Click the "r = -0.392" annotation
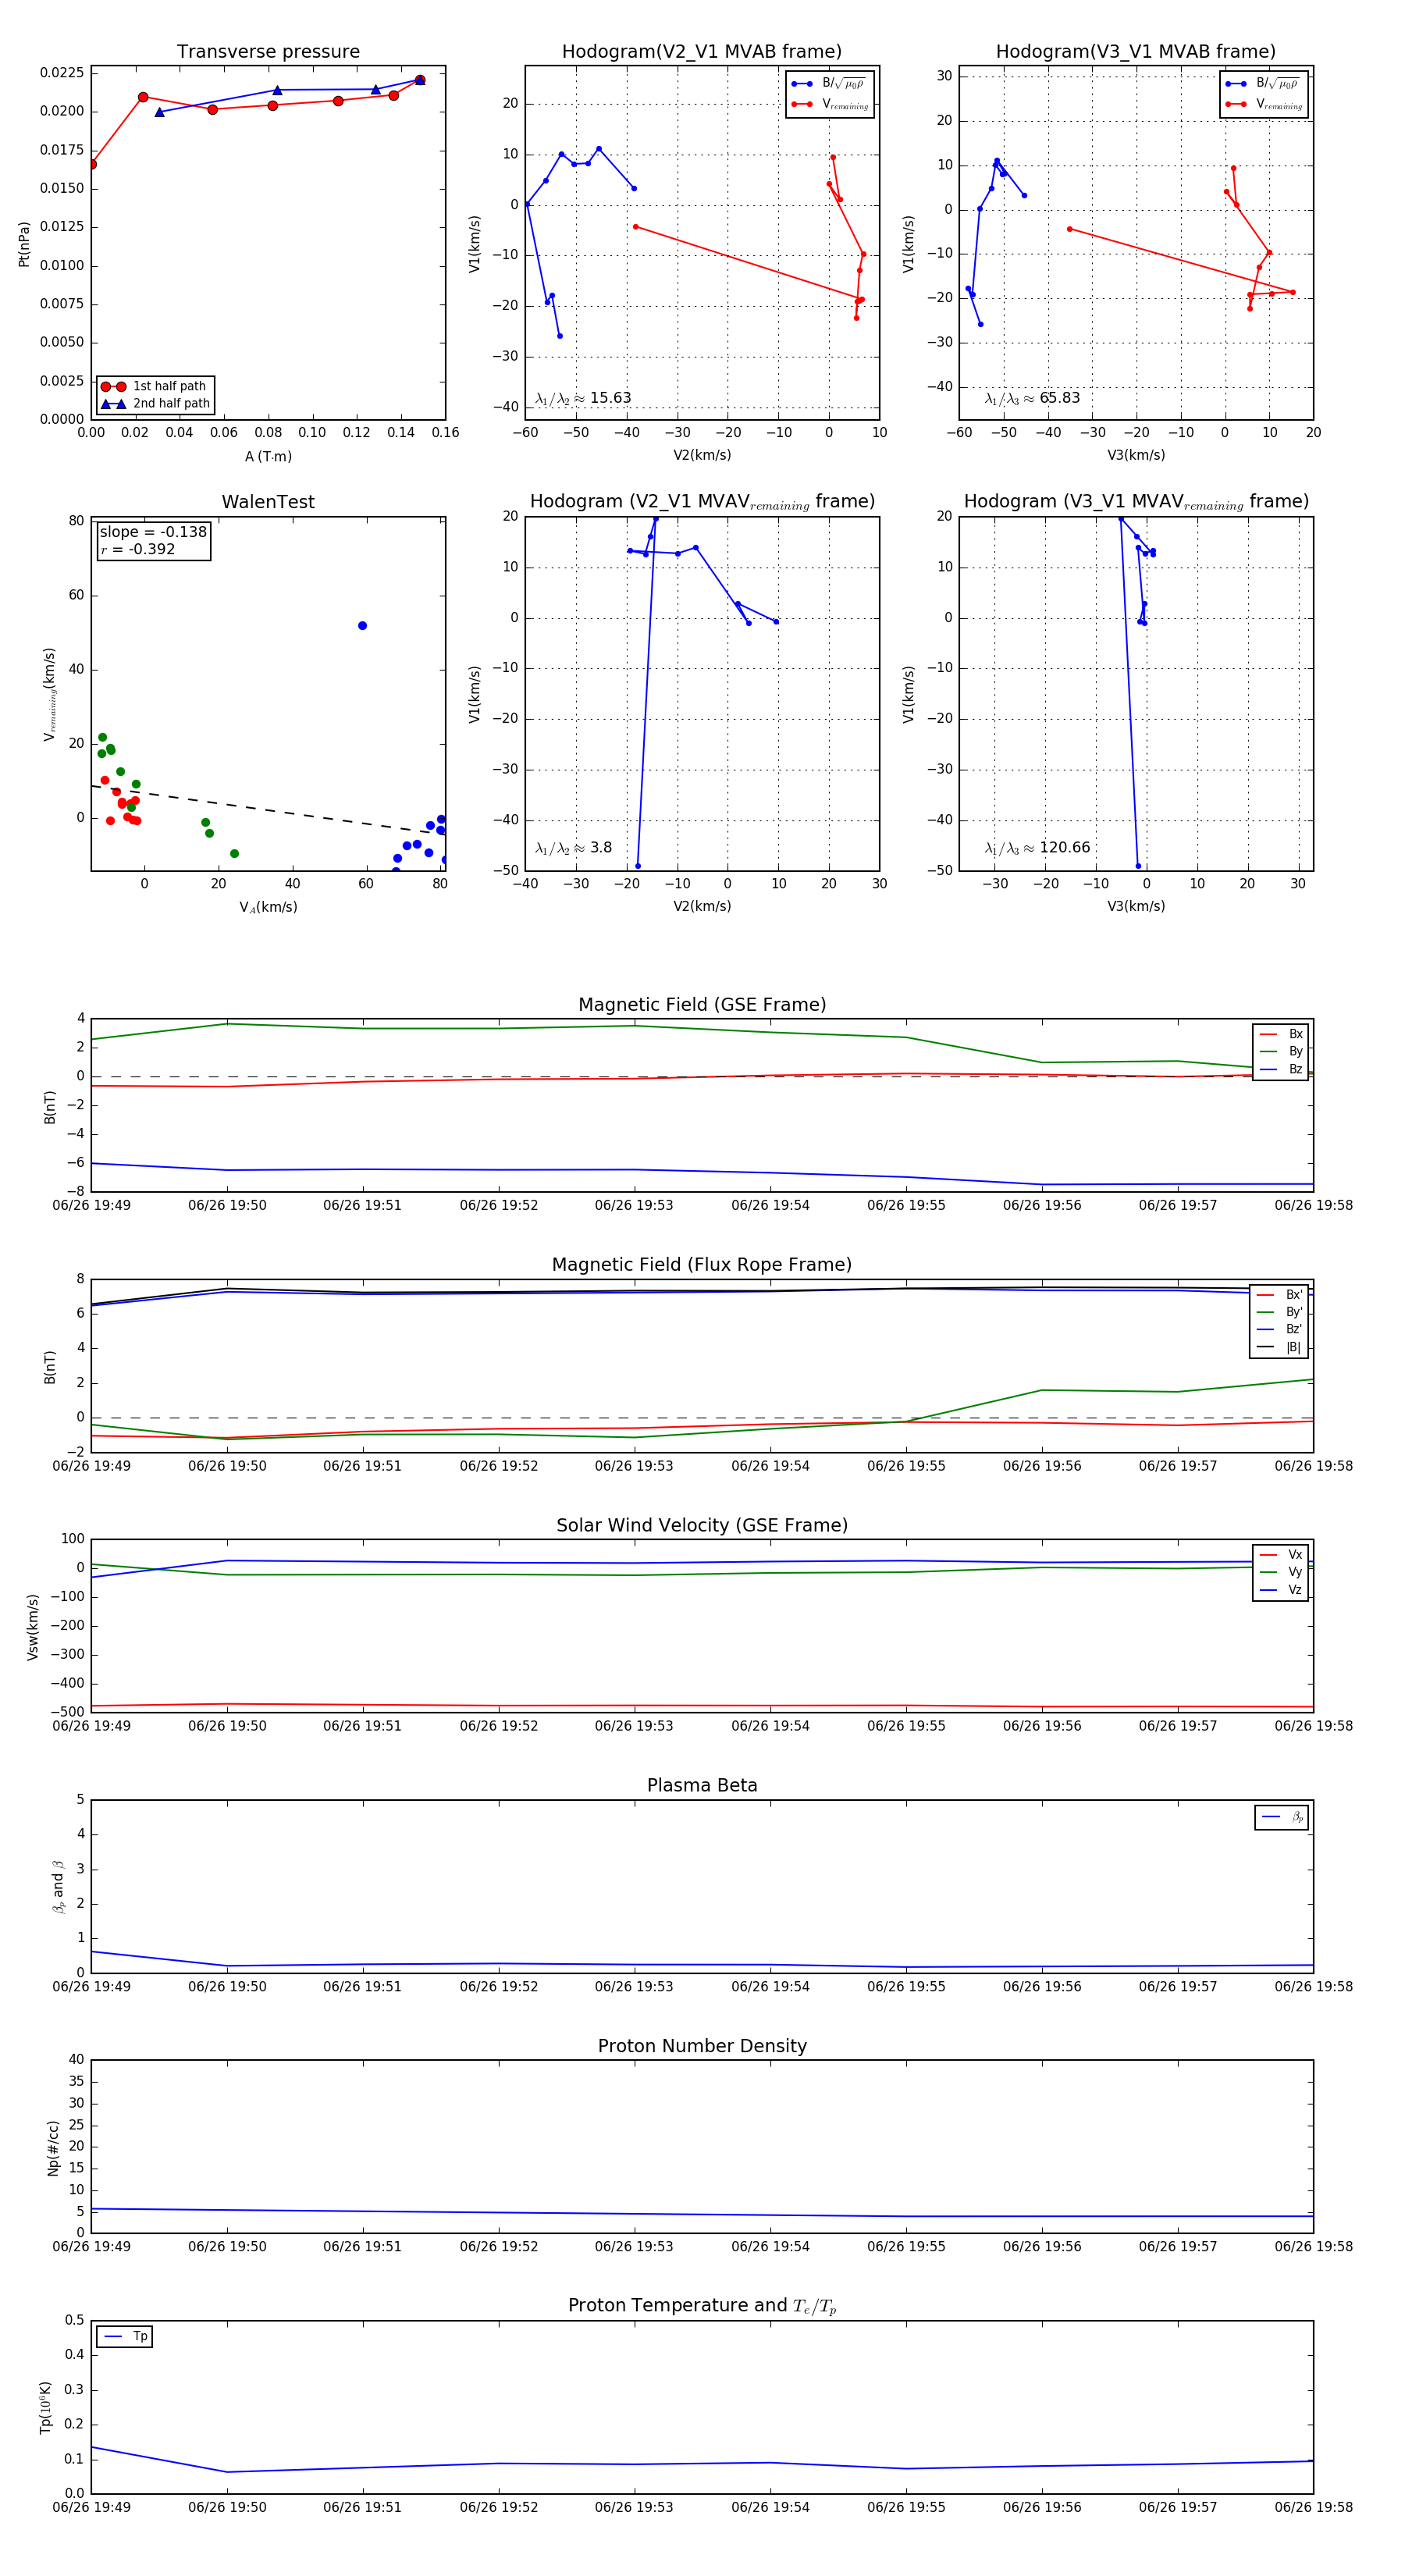This screenshot has width=1405, height=2576. pyautogui.click(x=137, y=549)
